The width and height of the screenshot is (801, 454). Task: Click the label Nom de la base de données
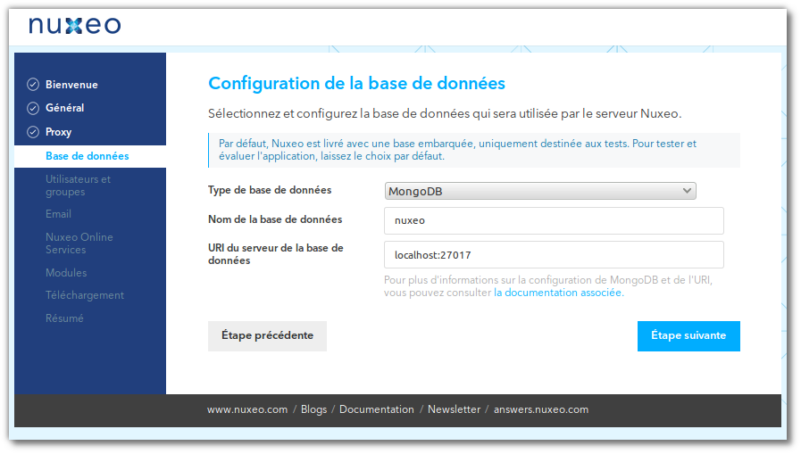[275, 219]
